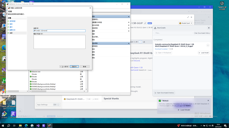Select DeepSeek-R1-Distill model in search results
Image resolution: width=229 pixels, height=128 pixels.
(82, 99)
